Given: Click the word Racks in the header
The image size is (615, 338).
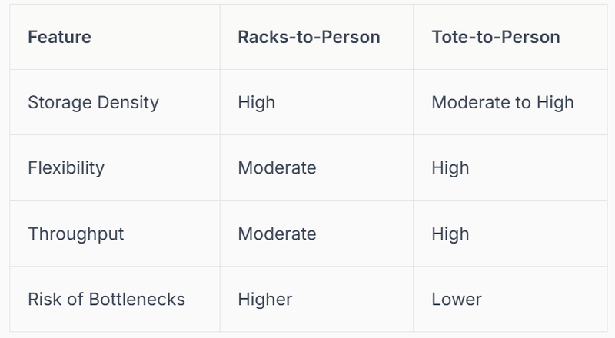Looking at the screenshot, I should tap(261, 37).
